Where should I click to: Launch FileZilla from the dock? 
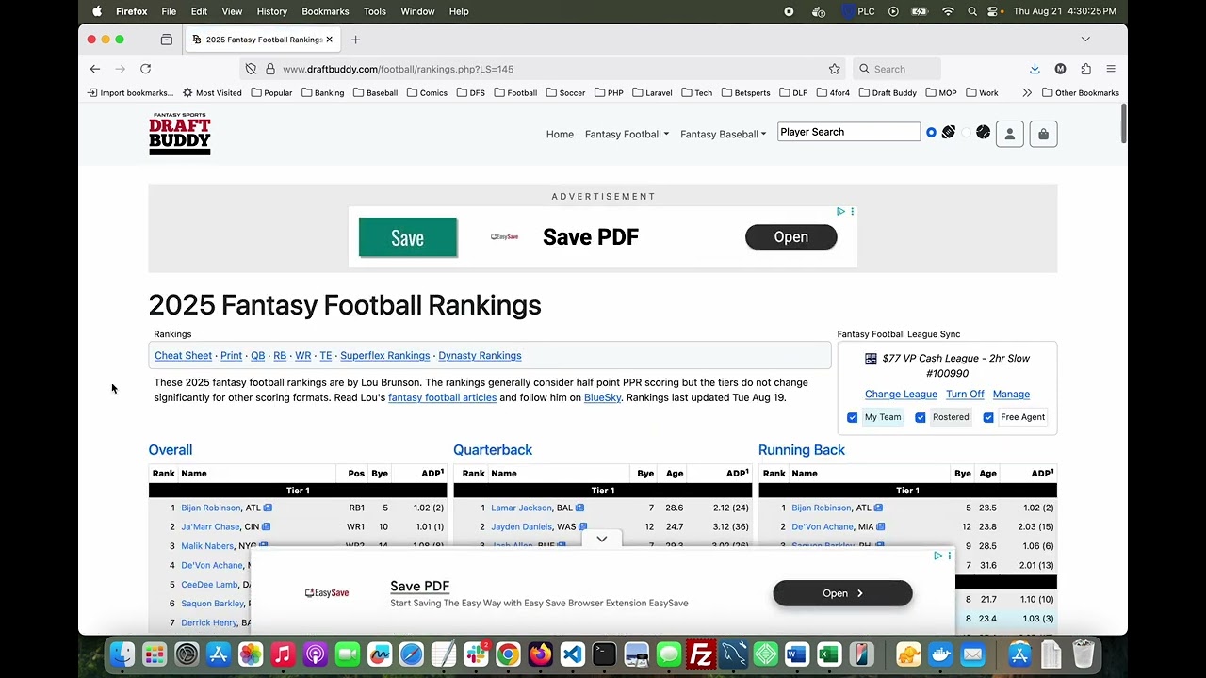[700, 654]
